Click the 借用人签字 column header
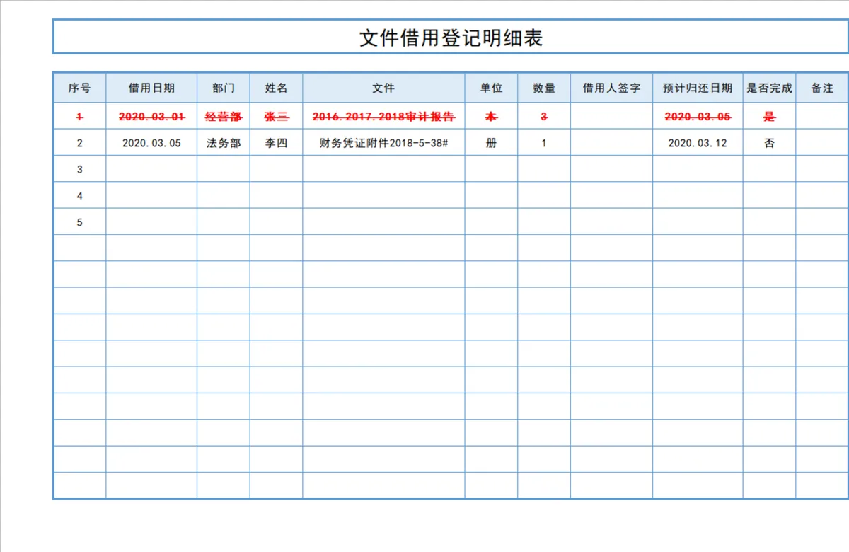 click(611, 88)
